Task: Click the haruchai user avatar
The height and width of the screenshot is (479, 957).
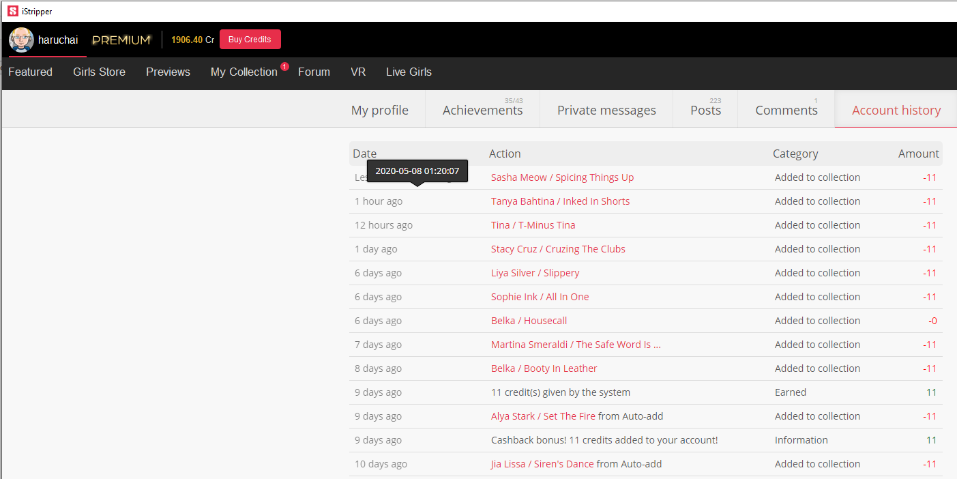Action: [21, 40]
